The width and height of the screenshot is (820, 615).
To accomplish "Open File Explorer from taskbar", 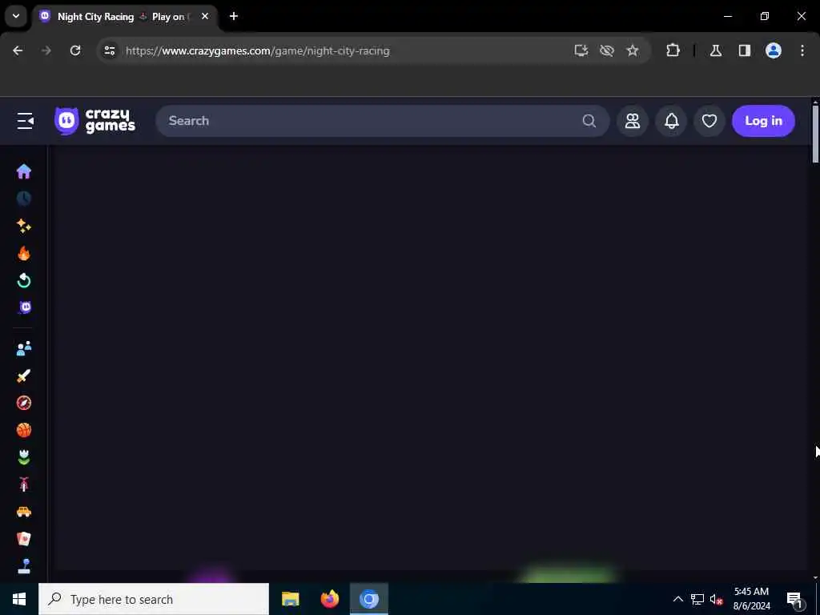I will point(290,599).
